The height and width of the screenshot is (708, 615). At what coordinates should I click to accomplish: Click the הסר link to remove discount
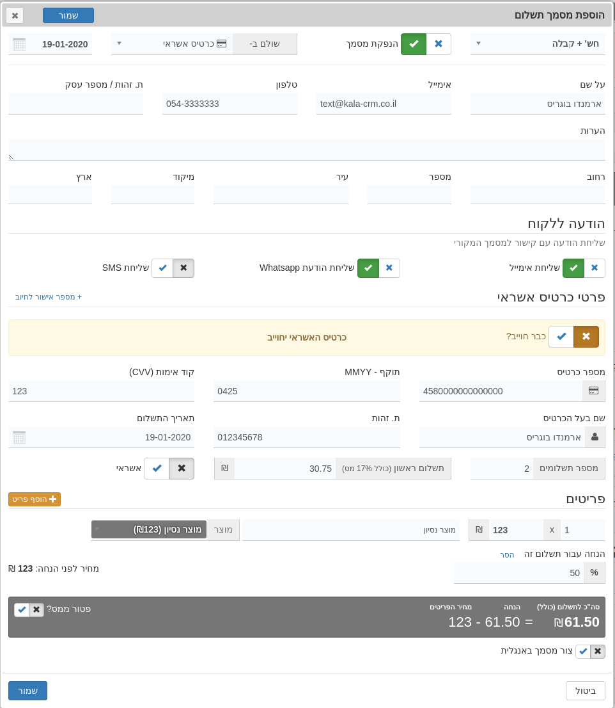(507, 555)
